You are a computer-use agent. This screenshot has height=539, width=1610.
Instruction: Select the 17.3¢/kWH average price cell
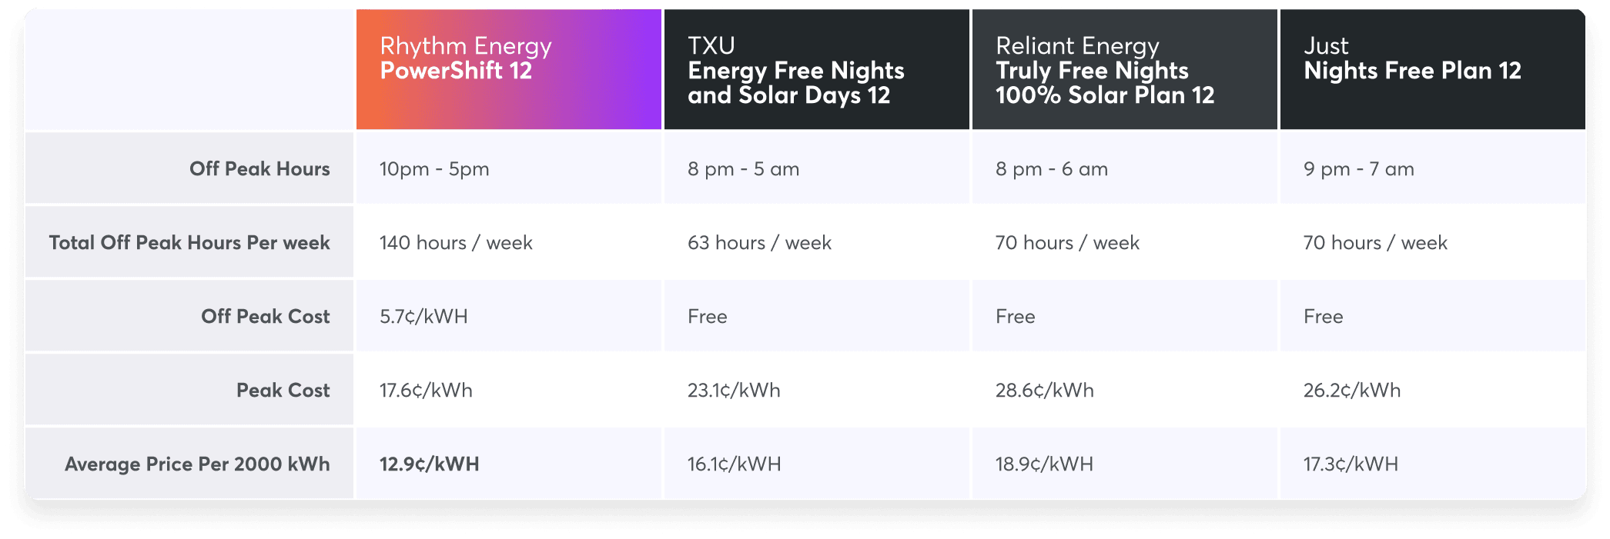coord(1351,464)
